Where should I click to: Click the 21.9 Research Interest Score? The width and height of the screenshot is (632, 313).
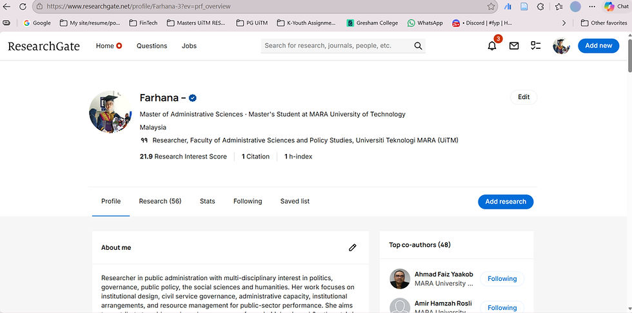(183, 156)
